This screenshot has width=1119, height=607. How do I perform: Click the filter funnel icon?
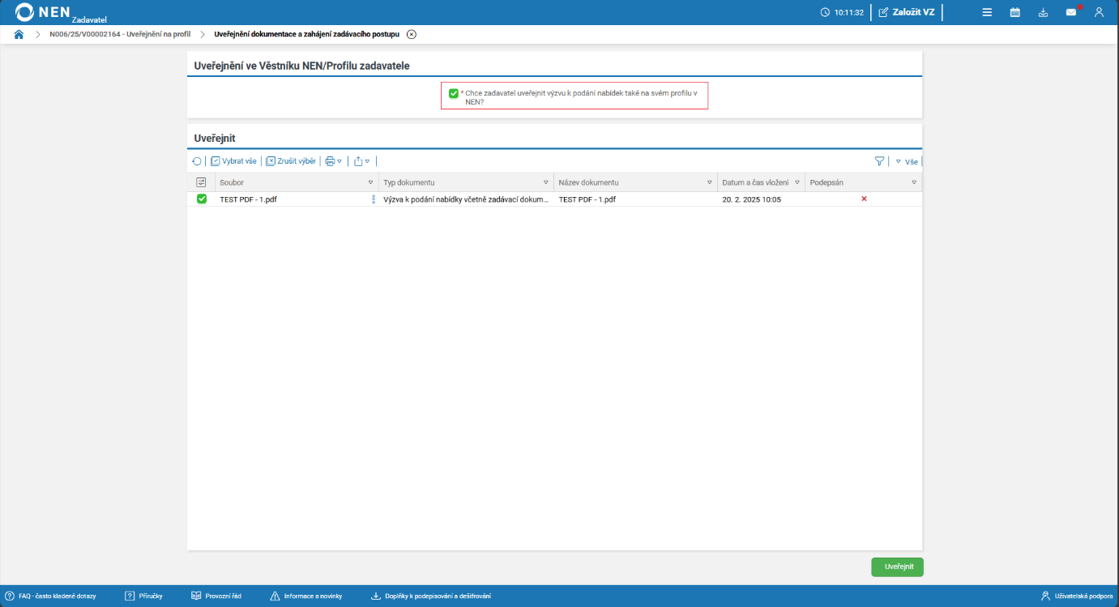coord(879,161)
